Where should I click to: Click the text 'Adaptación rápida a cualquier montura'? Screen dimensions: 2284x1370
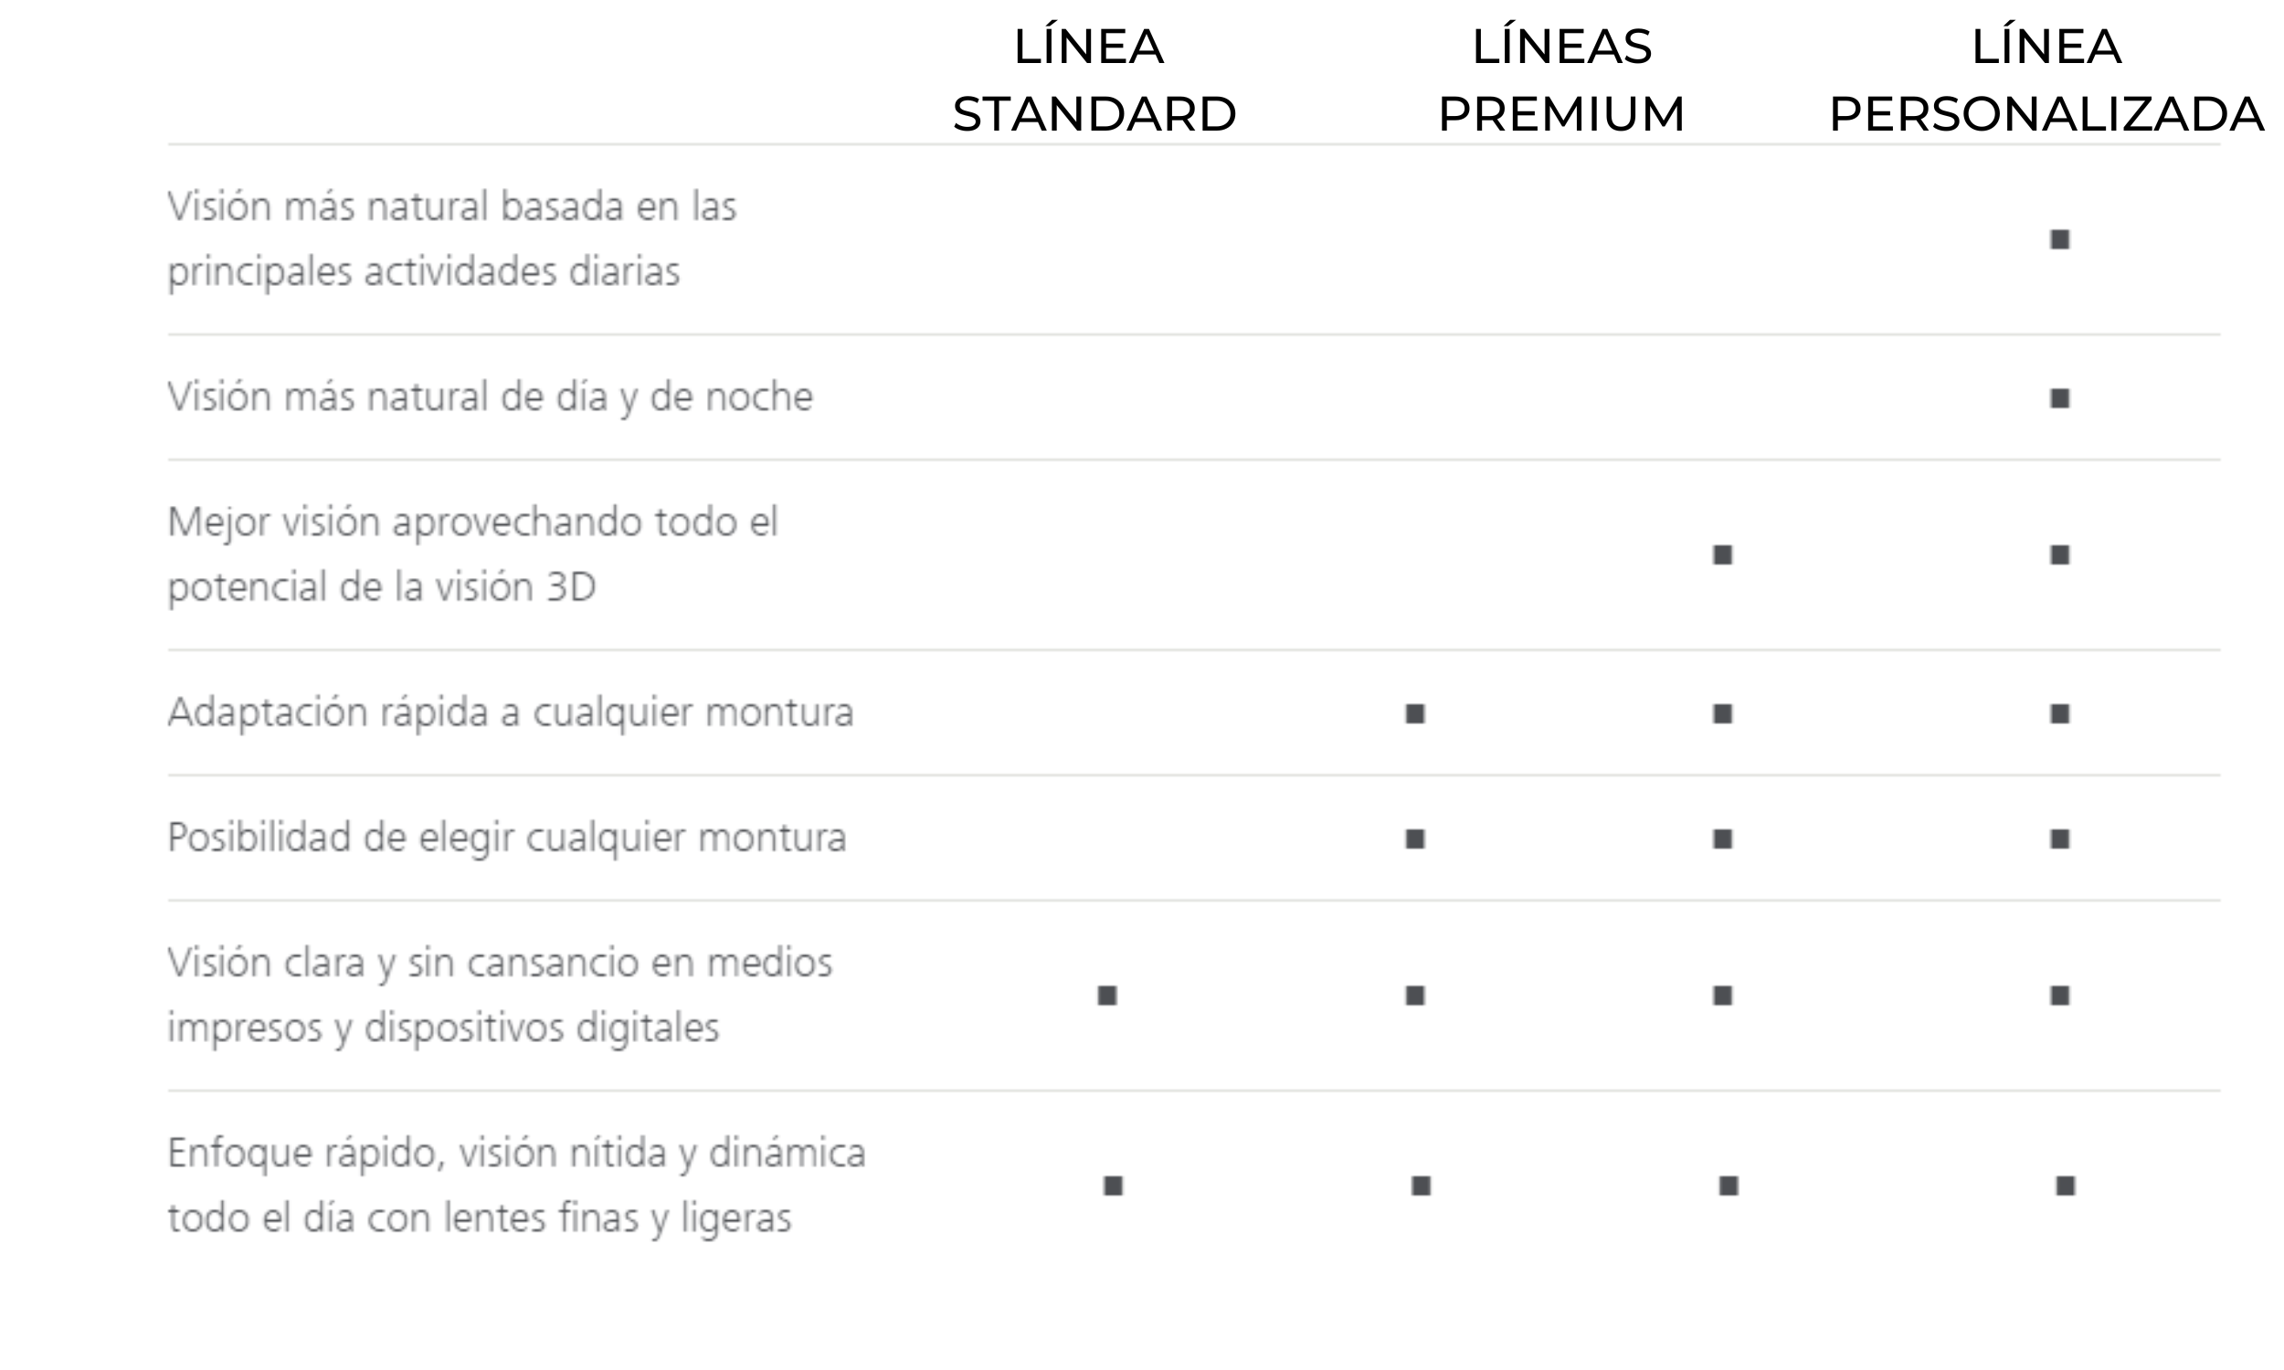(511, 713)
